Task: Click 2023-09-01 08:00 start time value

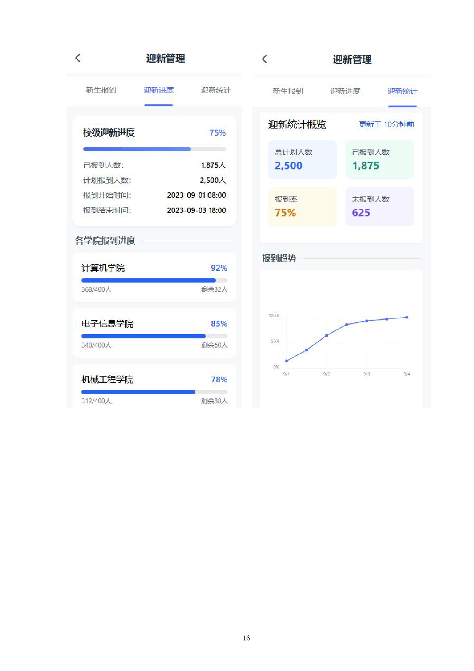Action: click(196, 195)
